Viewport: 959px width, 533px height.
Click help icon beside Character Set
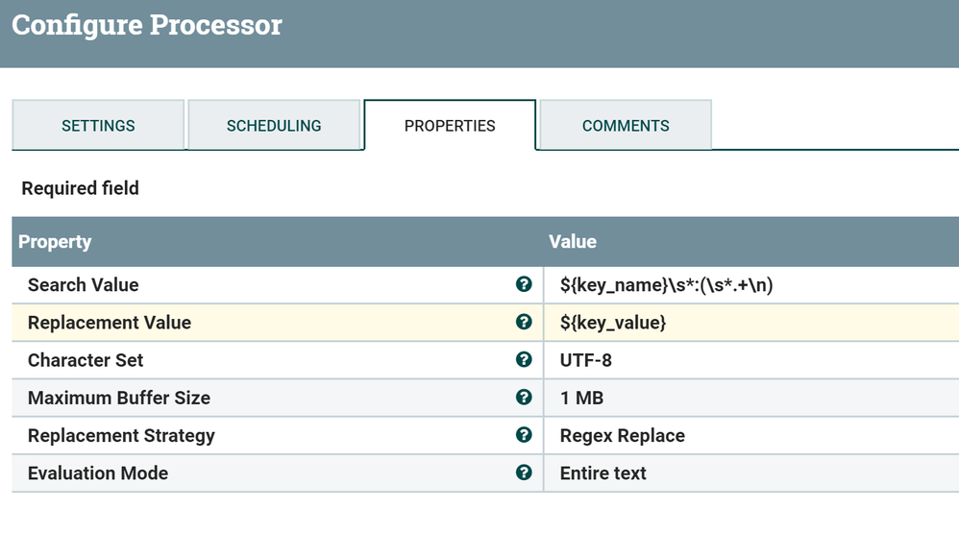coord(524,359)
